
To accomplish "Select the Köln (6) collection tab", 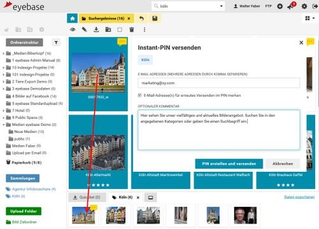I will point(125,197).
